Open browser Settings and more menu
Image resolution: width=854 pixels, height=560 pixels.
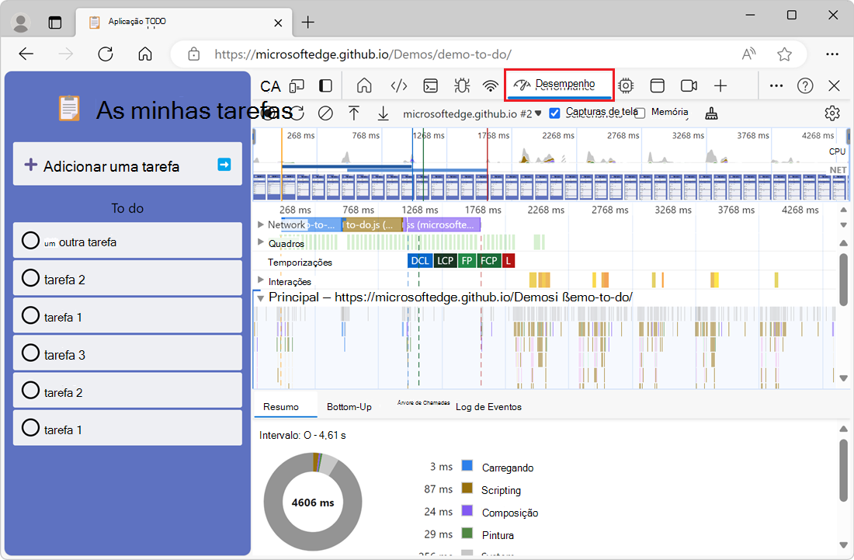[832, 54]
